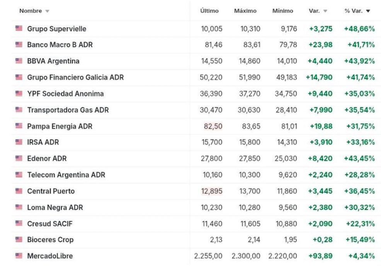Click Loma Negra ADR stock name
The height and width of the screenshot is (277, 381).
55,207
